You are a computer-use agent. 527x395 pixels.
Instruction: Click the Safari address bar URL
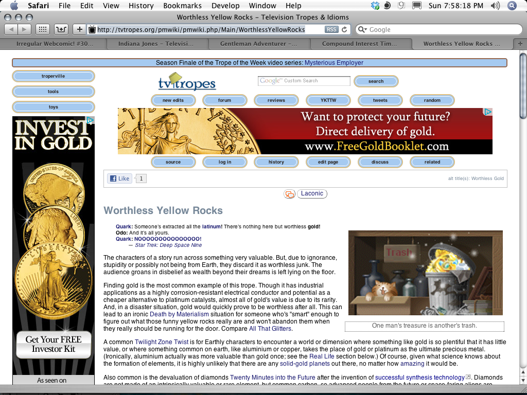(201, 29)
